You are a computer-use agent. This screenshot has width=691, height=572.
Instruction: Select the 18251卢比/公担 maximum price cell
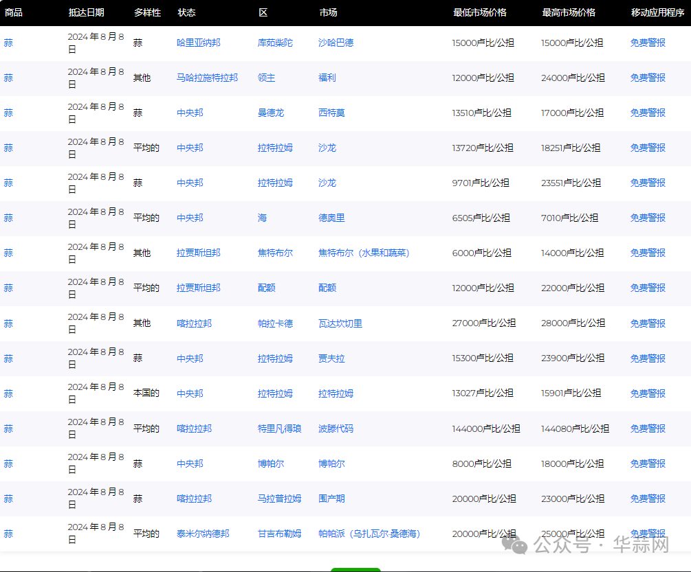pyautogui.click(x=571, y=148)
